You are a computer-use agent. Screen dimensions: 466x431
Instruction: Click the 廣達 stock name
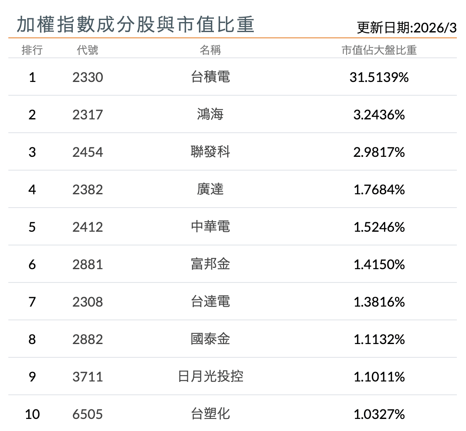tap(209, 189)
